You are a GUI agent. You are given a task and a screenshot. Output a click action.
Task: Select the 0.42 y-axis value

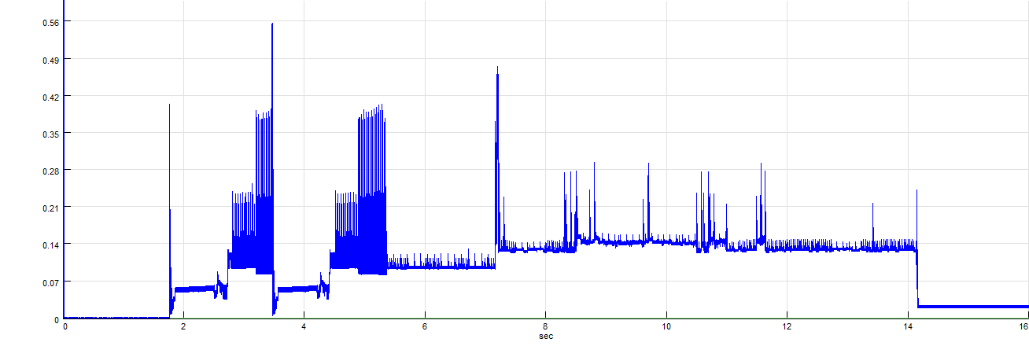coord(50,96)
